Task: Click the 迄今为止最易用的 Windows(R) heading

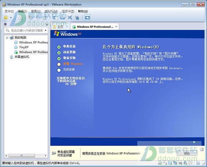Action: pos(131,47)
